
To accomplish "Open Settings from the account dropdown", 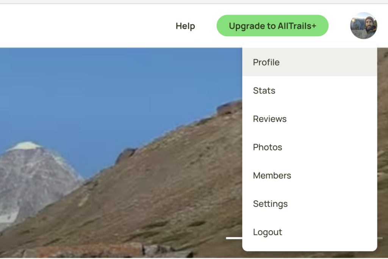I will [270, 204].
